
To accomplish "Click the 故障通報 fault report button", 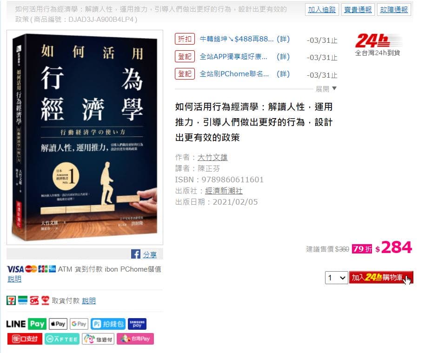I will click(394, 10).
